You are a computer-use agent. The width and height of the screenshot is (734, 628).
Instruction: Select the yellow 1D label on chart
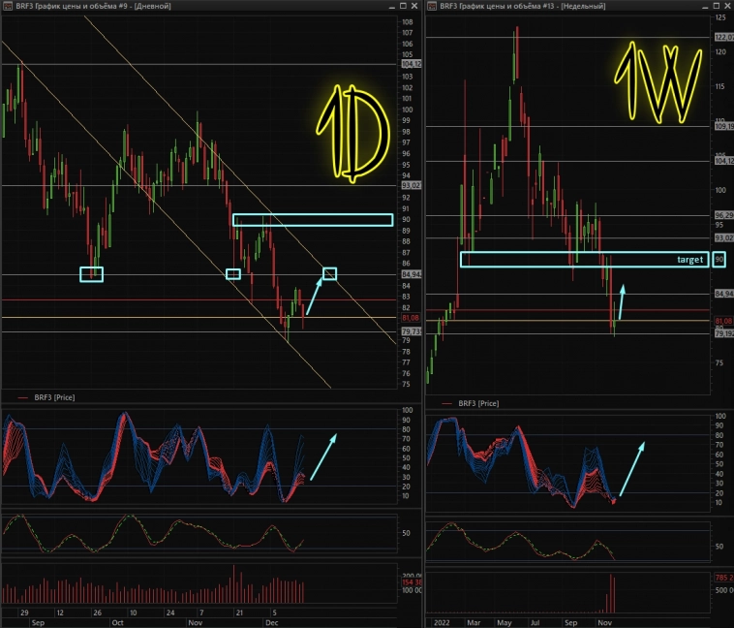tap(352, 132)
